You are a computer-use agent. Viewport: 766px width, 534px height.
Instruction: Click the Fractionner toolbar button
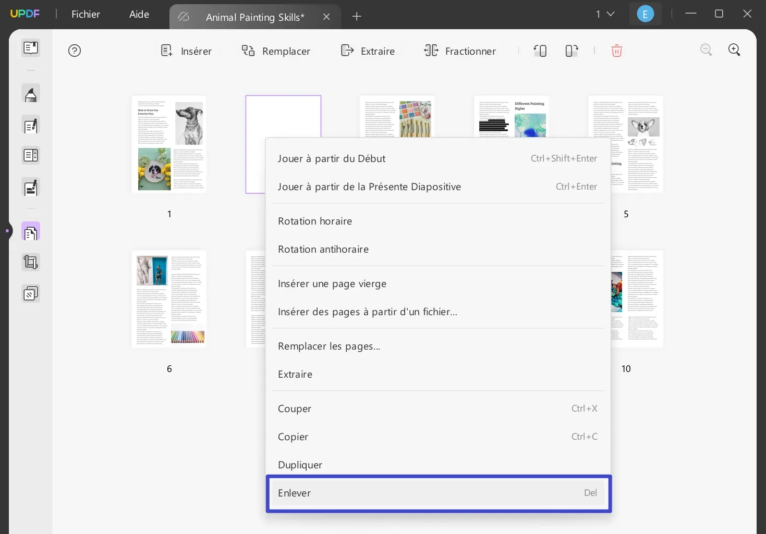pyautogui.click(x=459, y=51)
